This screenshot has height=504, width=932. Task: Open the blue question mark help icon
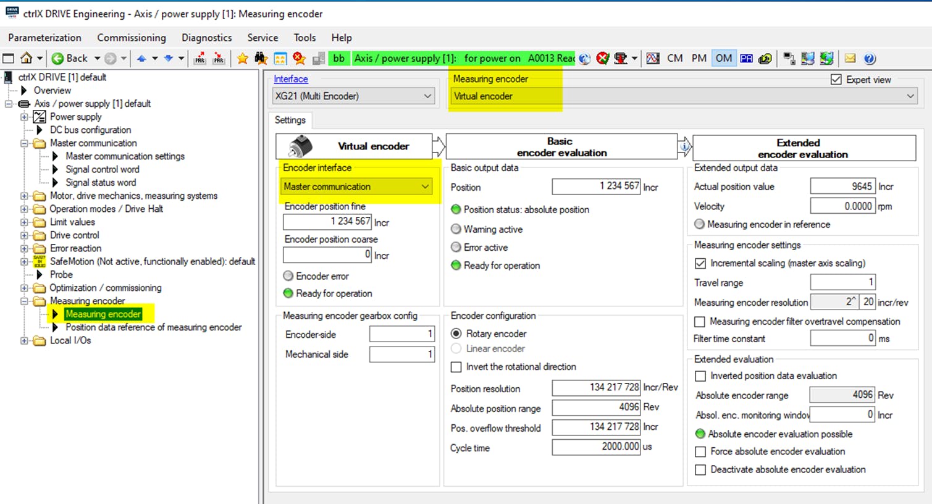870,58
